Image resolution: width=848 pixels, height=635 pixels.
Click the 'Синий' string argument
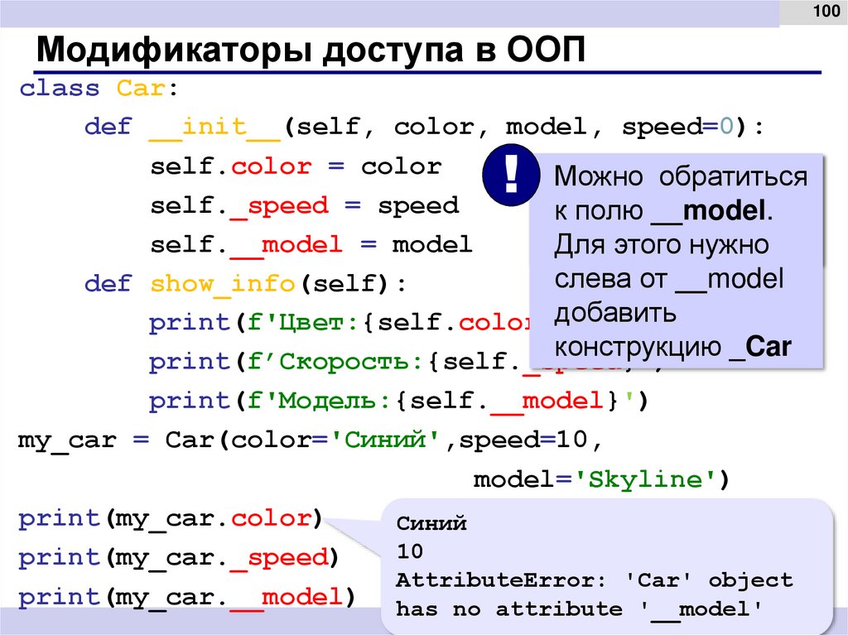click(386, 440)
